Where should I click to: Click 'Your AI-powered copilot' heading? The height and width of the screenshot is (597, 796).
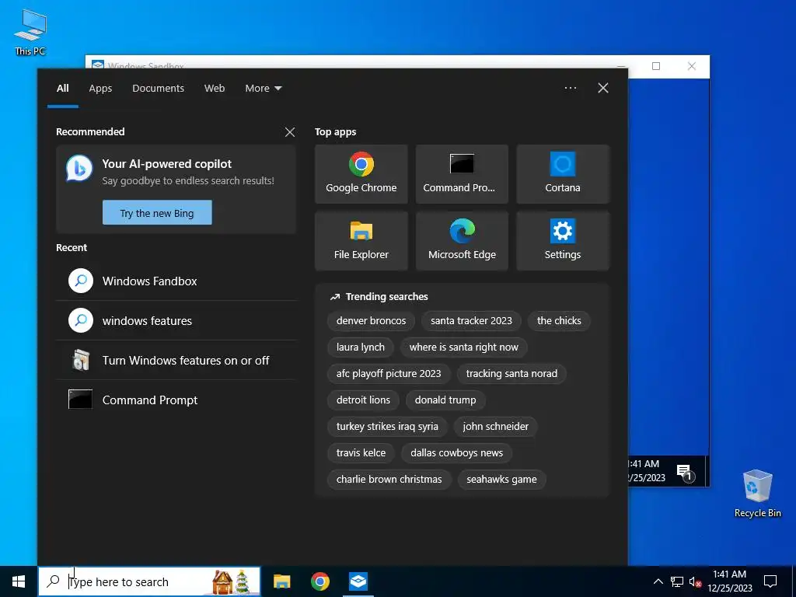pyautogui.click(x=166, y=164)
